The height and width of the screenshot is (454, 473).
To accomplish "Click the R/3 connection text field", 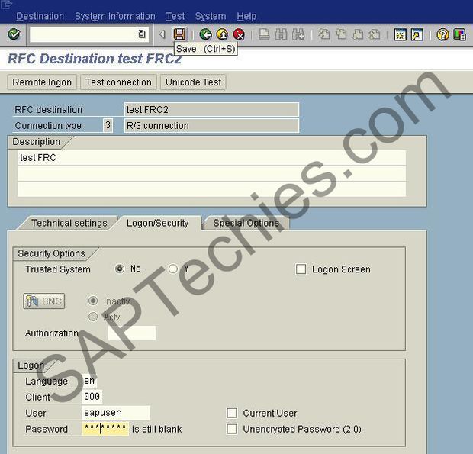I will click(211, 125).
